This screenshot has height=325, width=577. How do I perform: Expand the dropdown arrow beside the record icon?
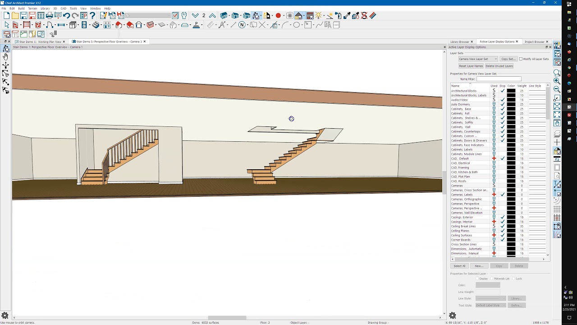click(283, 16)
